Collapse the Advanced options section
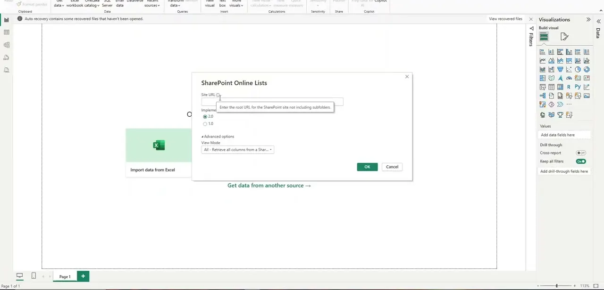This screenshot has height=290, width=604. point(218,137)
